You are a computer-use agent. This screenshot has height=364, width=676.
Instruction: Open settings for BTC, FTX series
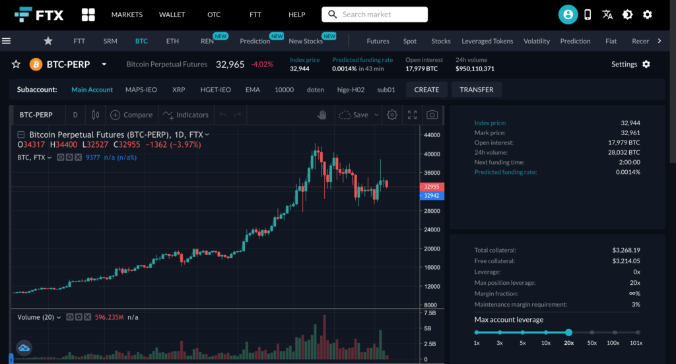pyautogui.click(x=69, y=157)
